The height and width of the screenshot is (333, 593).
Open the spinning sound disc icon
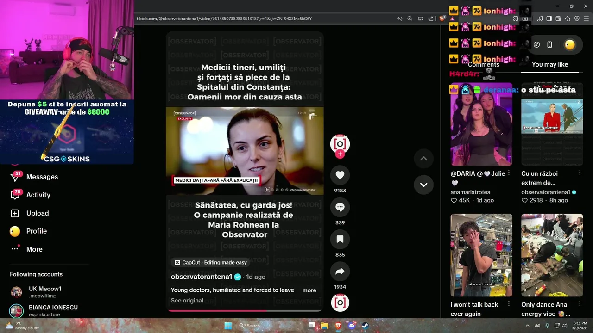click(340, 302)
